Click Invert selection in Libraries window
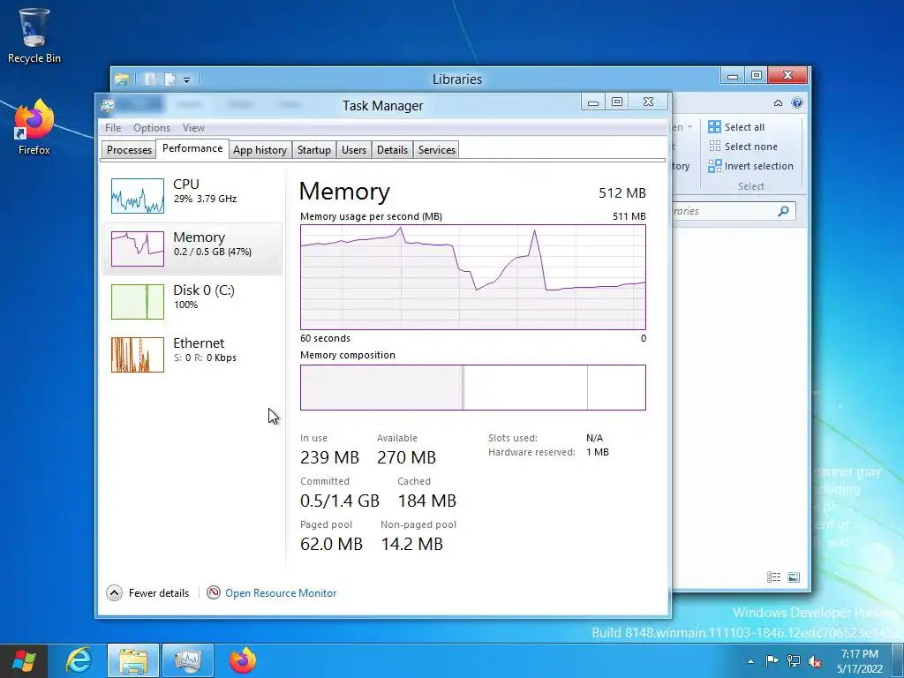Screen dimensions: 904x678 (x=750, y=166)
